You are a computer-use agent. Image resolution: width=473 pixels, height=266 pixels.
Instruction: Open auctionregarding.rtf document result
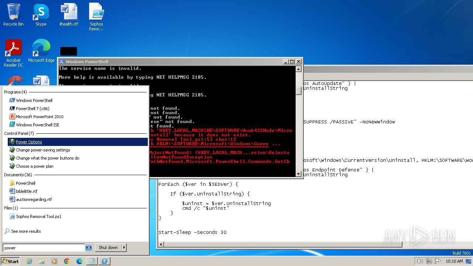34,199
